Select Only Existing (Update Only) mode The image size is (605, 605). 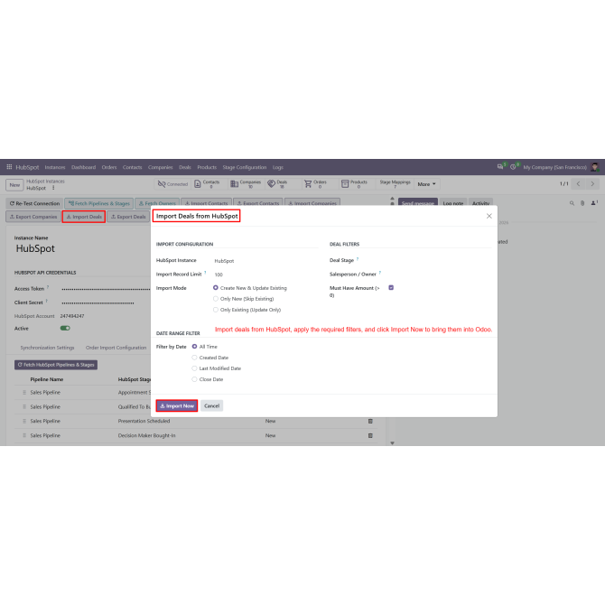coord(216,310)
